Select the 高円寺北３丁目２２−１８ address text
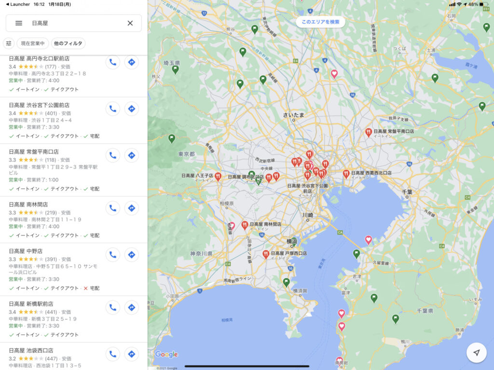The height and width of the screenshot is (370, 494). tap(58, 73)
